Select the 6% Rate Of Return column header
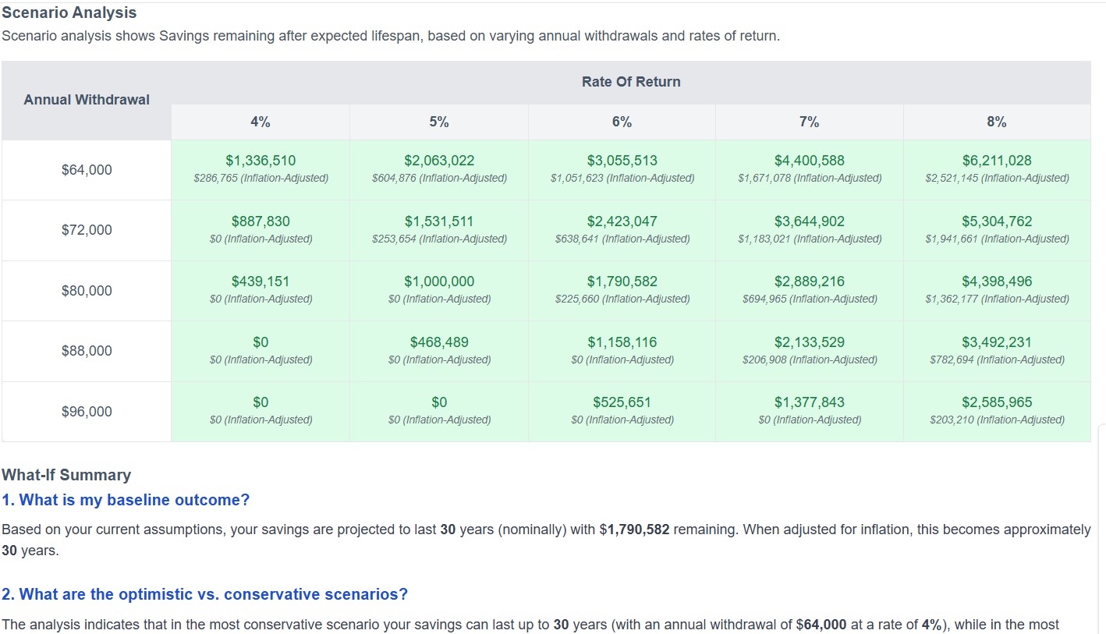The height and width of the screenshot is (634, 1106). pos(622,122)
